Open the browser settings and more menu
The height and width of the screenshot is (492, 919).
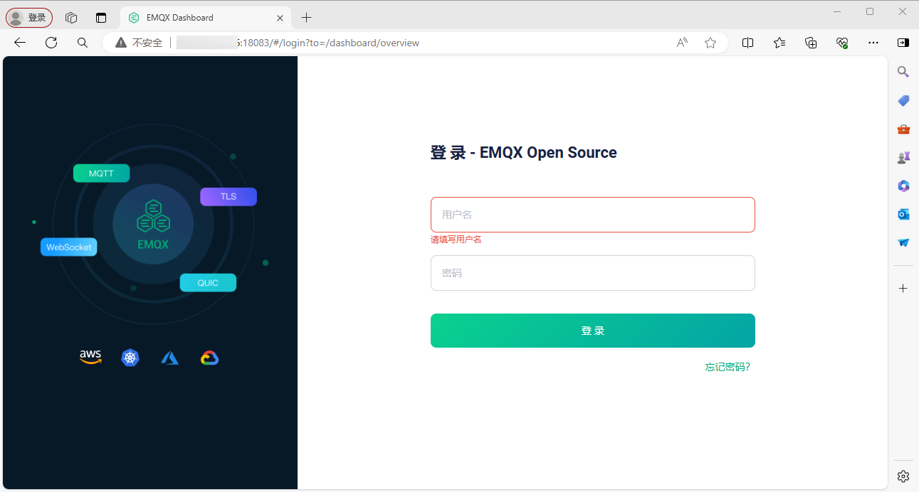click(x=873, y=43)
